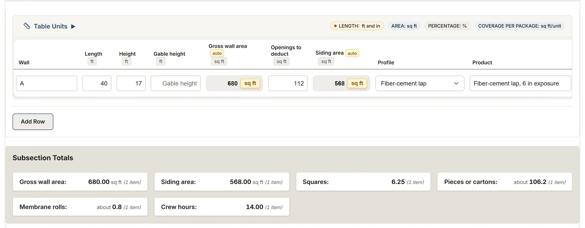585x228 pixels.
Task: Click the Wall column header
Action: (x=24, y=62)
